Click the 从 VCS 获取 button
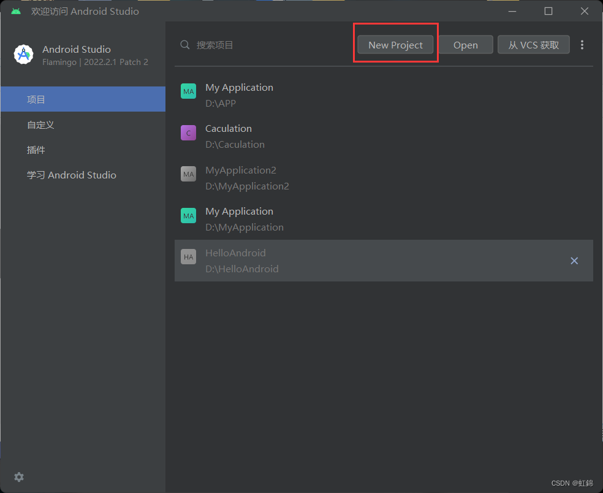The image size is (603, 493). pyautogui.click(x=533, y=45)
